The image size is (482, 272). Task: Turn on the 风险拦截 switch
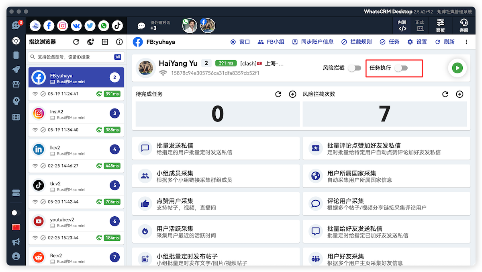coord(354,68)
